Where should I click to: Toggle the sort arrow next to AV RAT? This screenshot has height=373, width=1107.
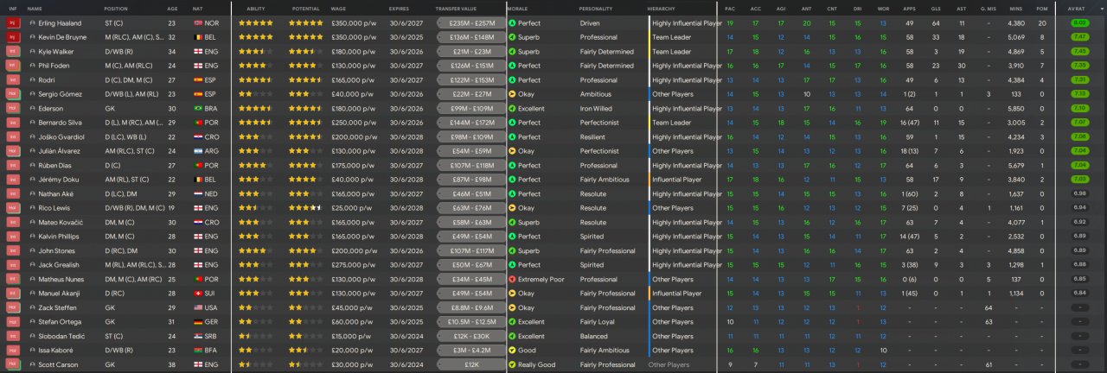click(1102, 8)
